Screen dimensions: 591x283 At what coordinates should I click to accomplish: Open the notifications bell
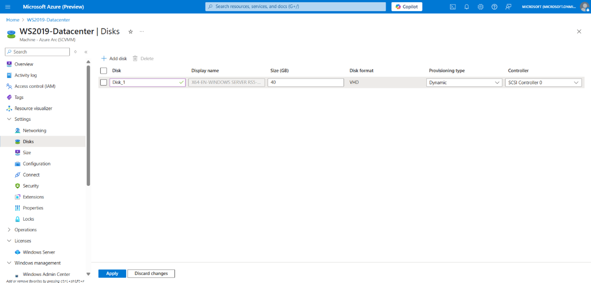click(x=467, y=7)
